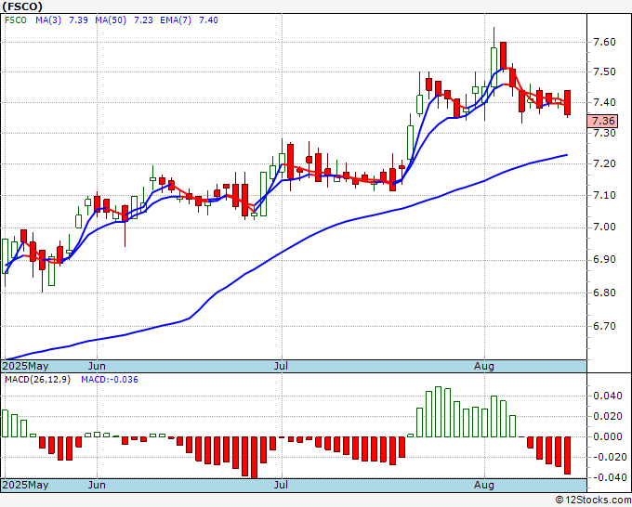The image size is (632, 507).
Task: Click the 7.10 price axis label
Action: coord(604,195)
